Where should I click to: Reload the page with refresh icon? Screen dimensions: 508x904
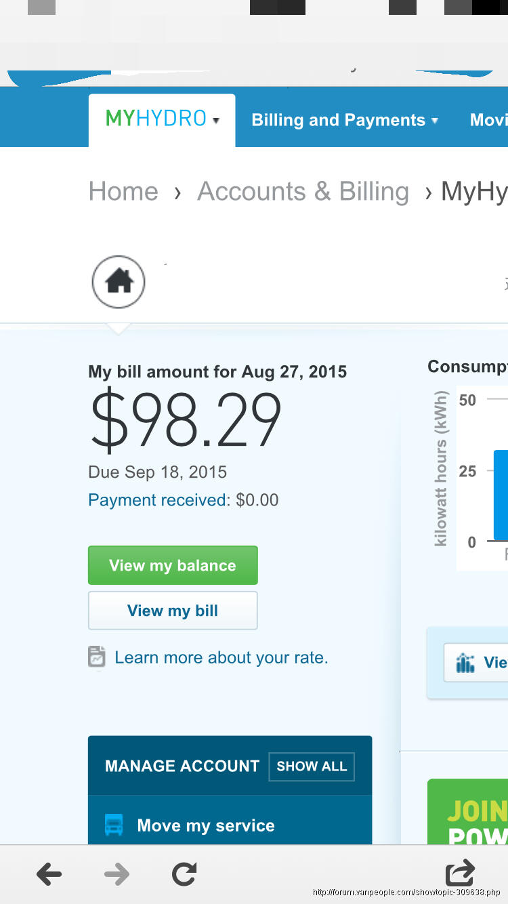(x=184, y=874)
